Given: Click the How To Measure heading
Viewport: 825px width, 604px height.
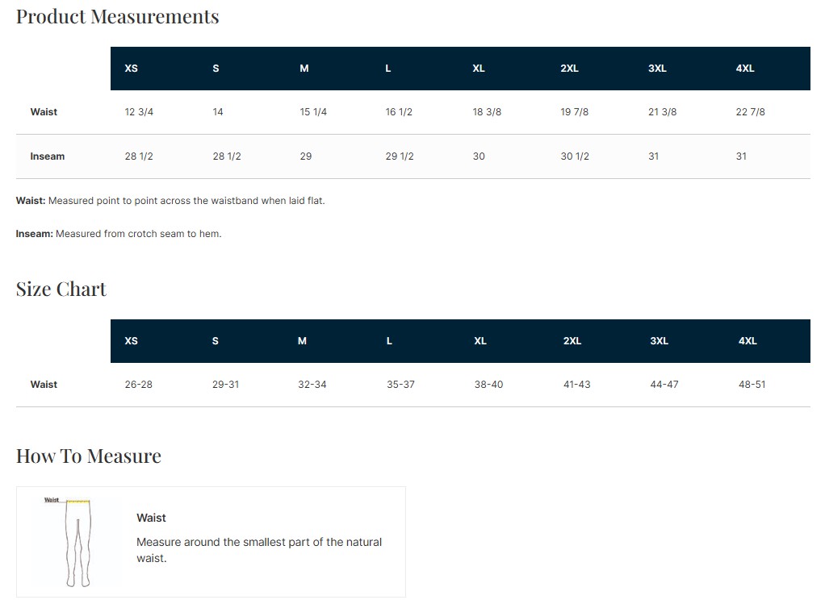Looking at the screenshot, I should click(x=89, y=456).
